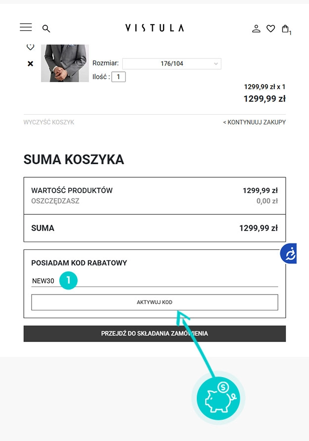The image size is (309, 441).
Task: Click the teal piggy bank savings icon
Action: 218,397
